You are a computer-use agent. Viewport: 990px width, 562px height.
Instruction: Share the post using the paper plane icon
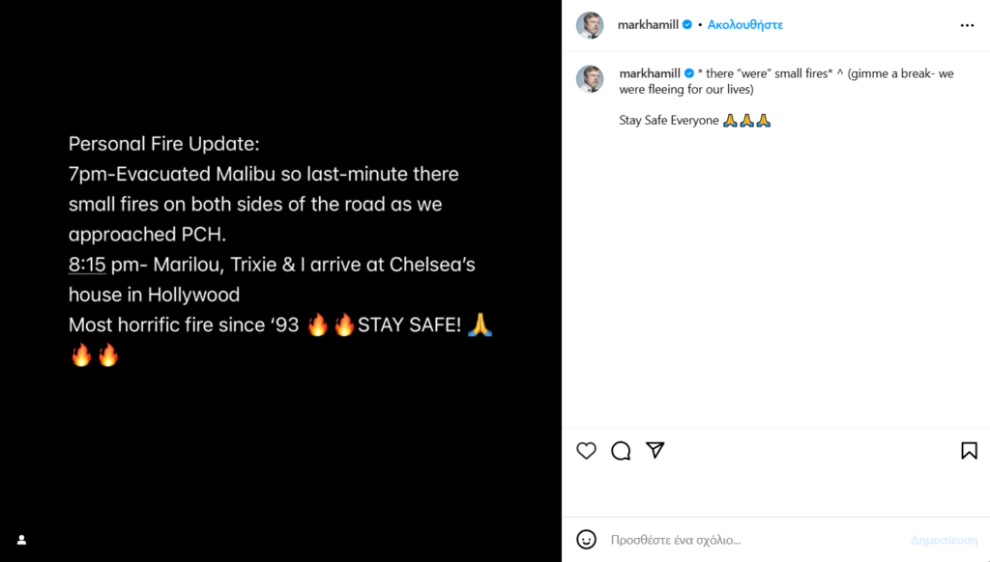[x=655, y=450]
